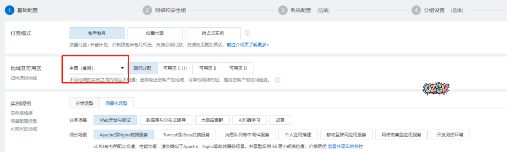The width and height of the screenshot is (507, 152).
Task: Select 按量付费 payment mode
Action: 155,33
